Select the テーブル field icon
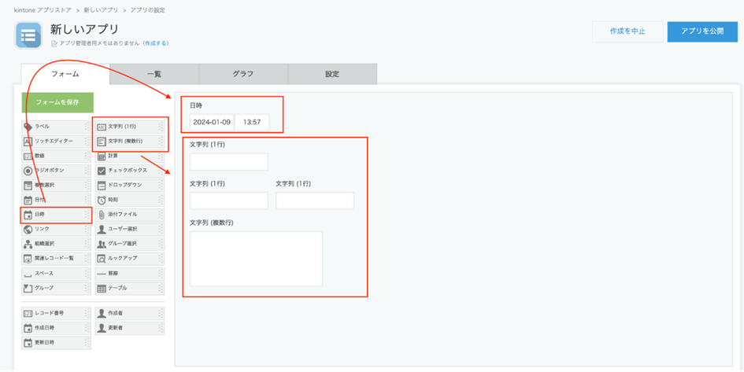 click(102, 288)
